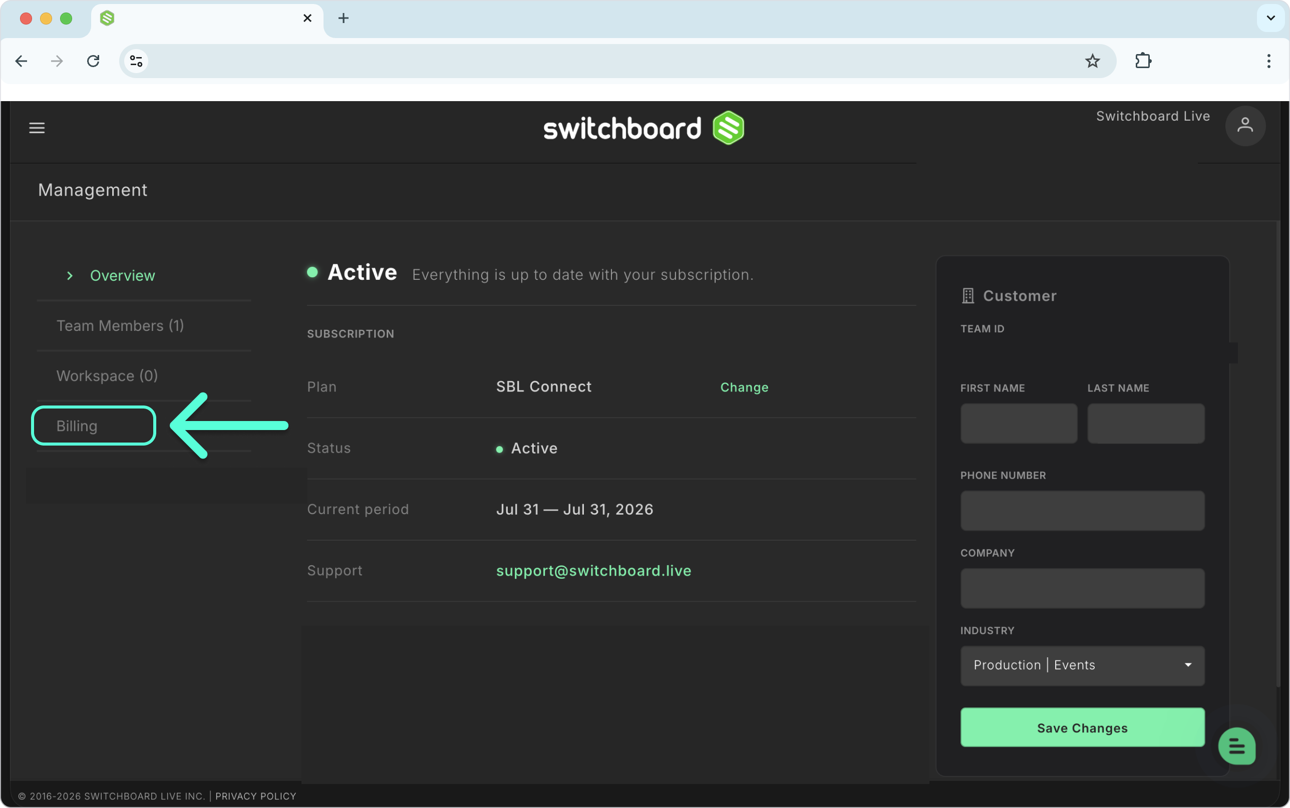Click the SUBSCRIPTION section label

pos(351,334)
